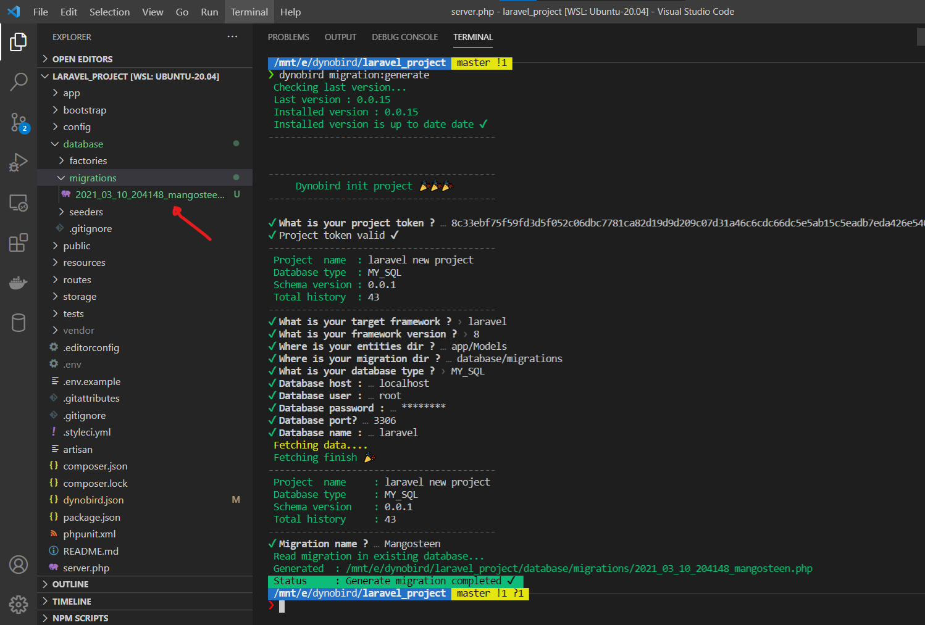Open the File menu
The height and width of the screenshot is (625, 925).
pyautogui.click(x=41, y=12)
